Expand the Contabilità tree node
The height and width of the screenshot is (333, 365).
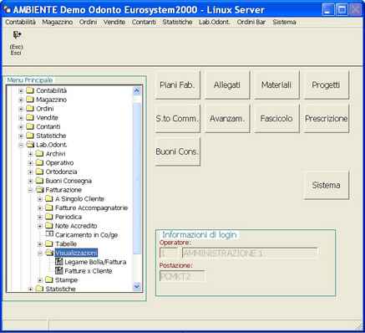tap(21, 91)
